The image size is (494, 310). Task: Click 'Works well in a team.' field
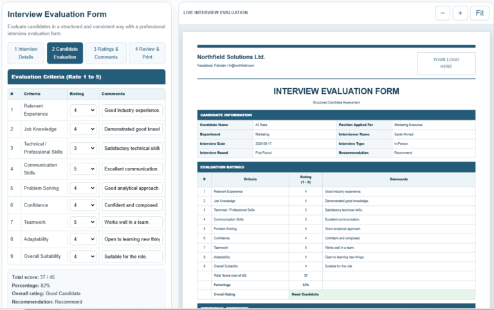tap(132, 222)
